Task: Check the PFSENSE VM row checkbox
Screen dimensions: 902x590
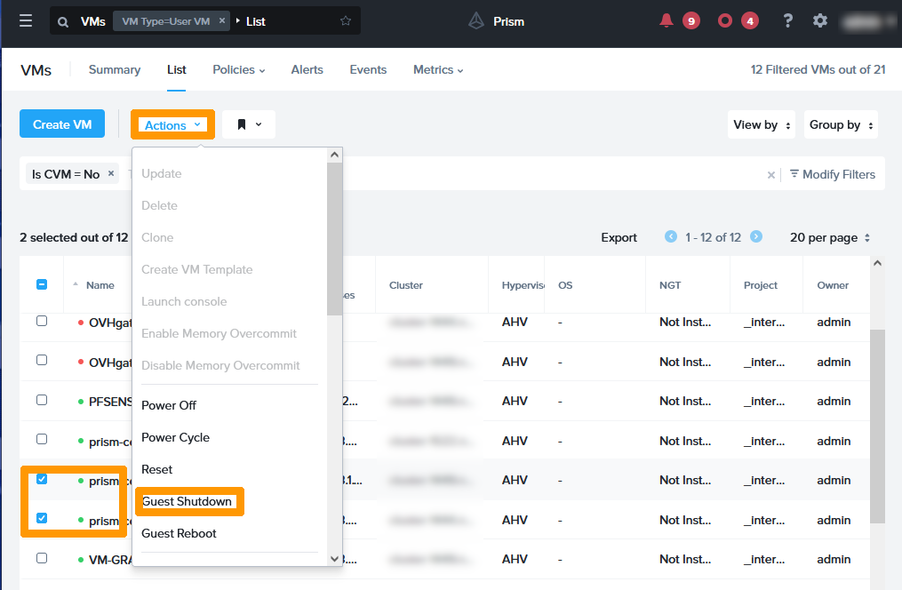Action: pyautogui.click(x=42, y=400)
